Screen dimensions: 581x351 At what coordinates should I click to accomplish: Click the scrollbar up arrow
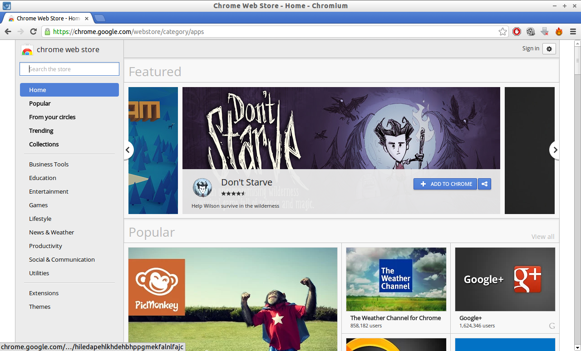(x=577, y=44)
